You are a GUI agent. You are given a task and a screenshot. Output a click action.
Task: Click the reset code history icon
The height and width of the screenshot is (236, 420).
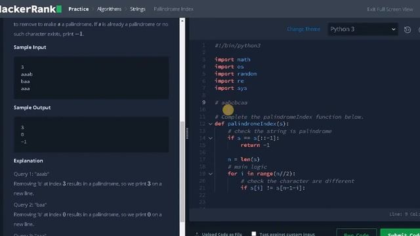point(408,29)
